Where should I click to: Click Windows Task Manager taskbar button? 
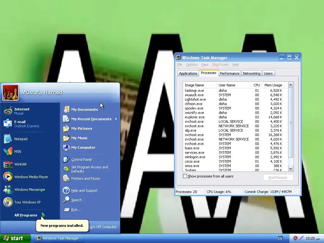59,238
